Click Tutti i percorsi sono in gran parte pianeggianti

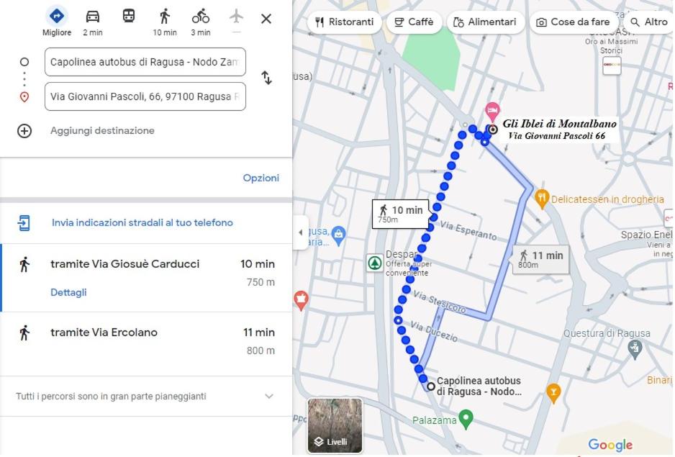(x=111, y=397)
